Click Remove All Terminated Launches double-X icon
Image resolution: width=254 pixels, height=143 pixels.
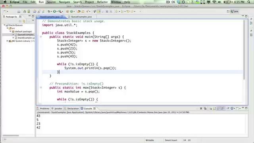205,108
